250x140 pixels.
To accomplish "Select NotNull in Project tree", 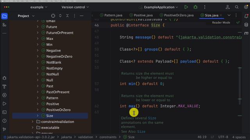I will pos(52,74).
